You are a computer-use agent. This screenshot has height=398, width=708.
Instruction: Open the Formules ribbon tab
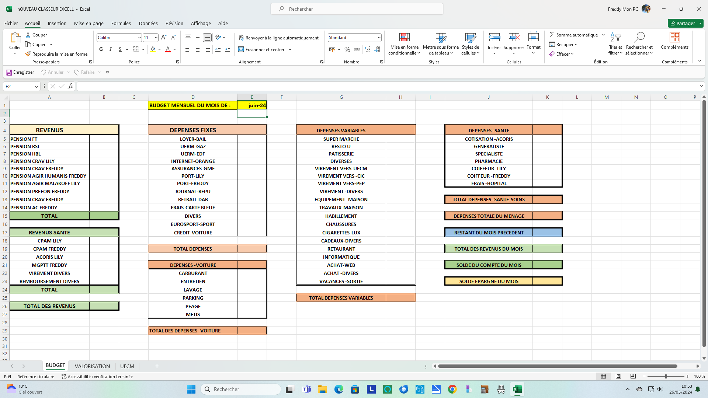121,23
